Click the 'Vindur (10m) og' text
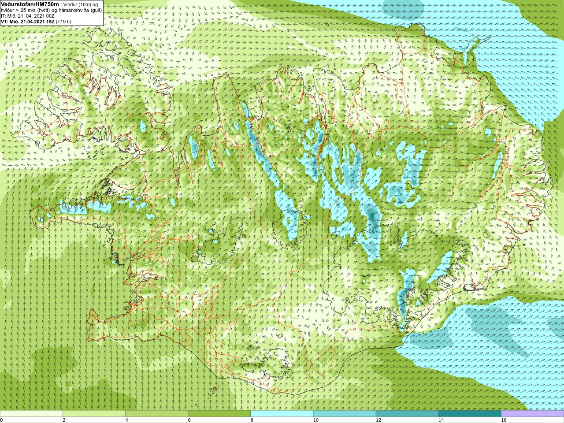The image size is (564, 423). click(x=81, y=4)
